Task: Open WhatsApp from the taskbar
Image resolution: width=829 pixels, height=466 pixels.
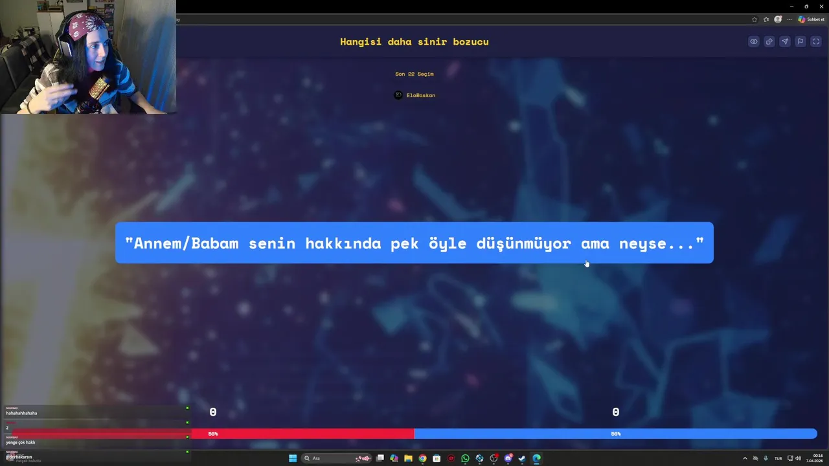Action: coord(465,458)
